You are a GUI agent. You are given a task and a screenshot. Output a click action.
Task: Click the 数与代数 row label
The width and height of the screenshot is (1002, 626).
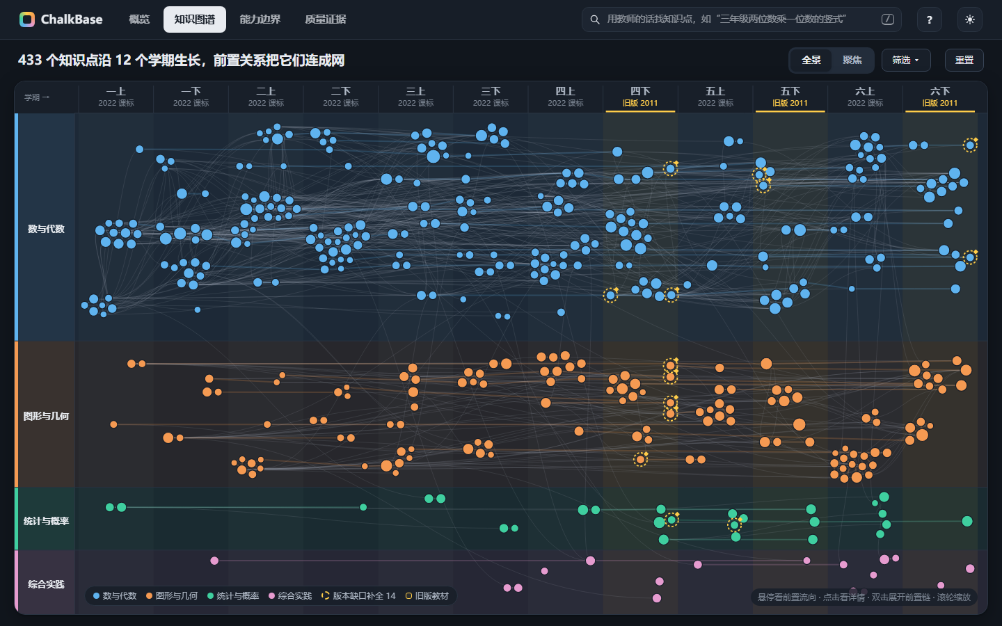(46, 229)
